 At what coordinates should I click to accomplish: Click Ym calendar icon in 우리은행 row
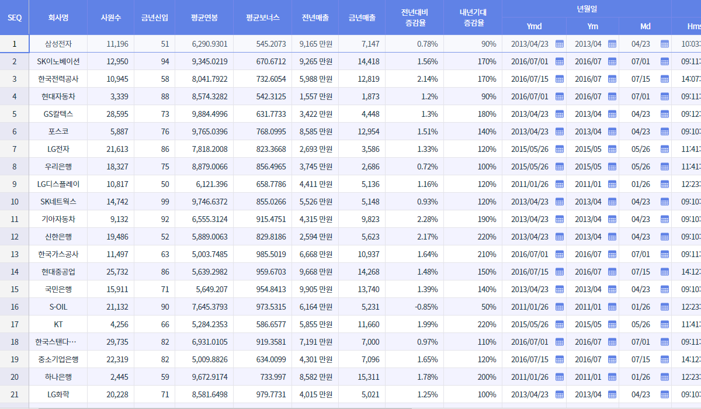click(x=612, y=167)
